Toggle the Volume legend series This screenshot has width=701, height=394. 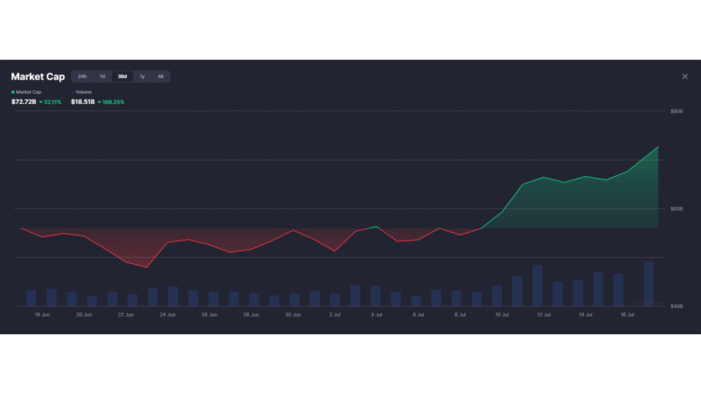[x=81, y=92]
